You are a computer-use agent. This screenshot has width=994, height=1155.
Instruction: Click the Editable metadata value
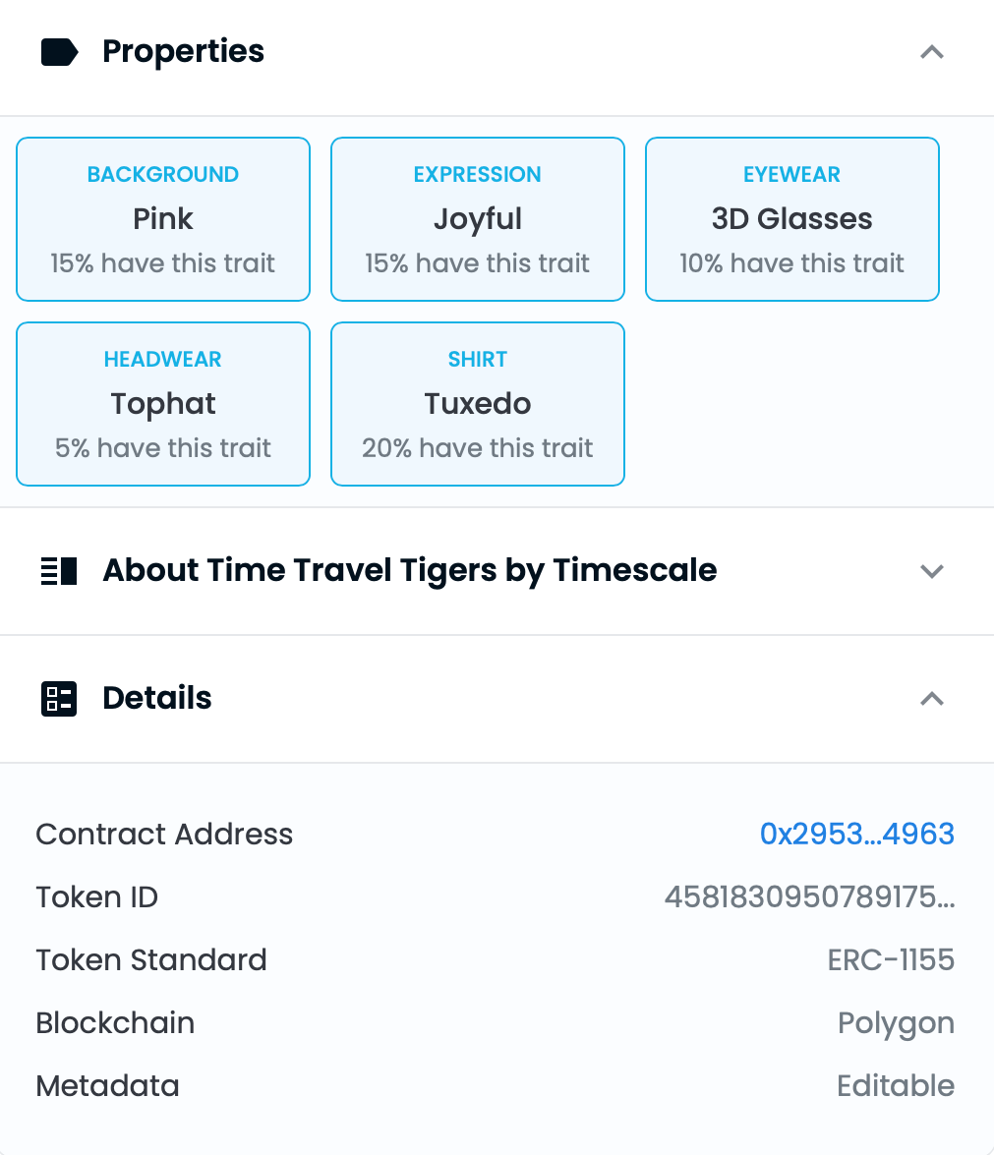pos(896,1086)
